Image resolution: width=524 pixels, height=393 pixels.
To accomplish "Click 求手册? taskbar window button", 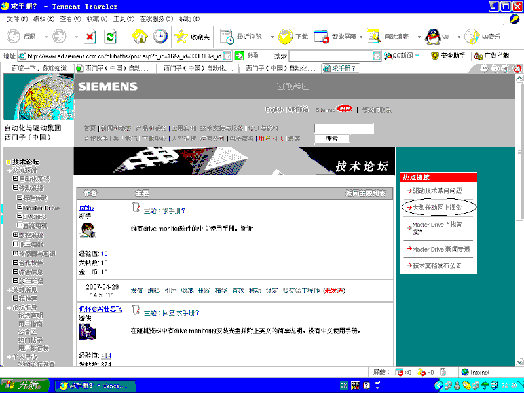I will [95, 386].
